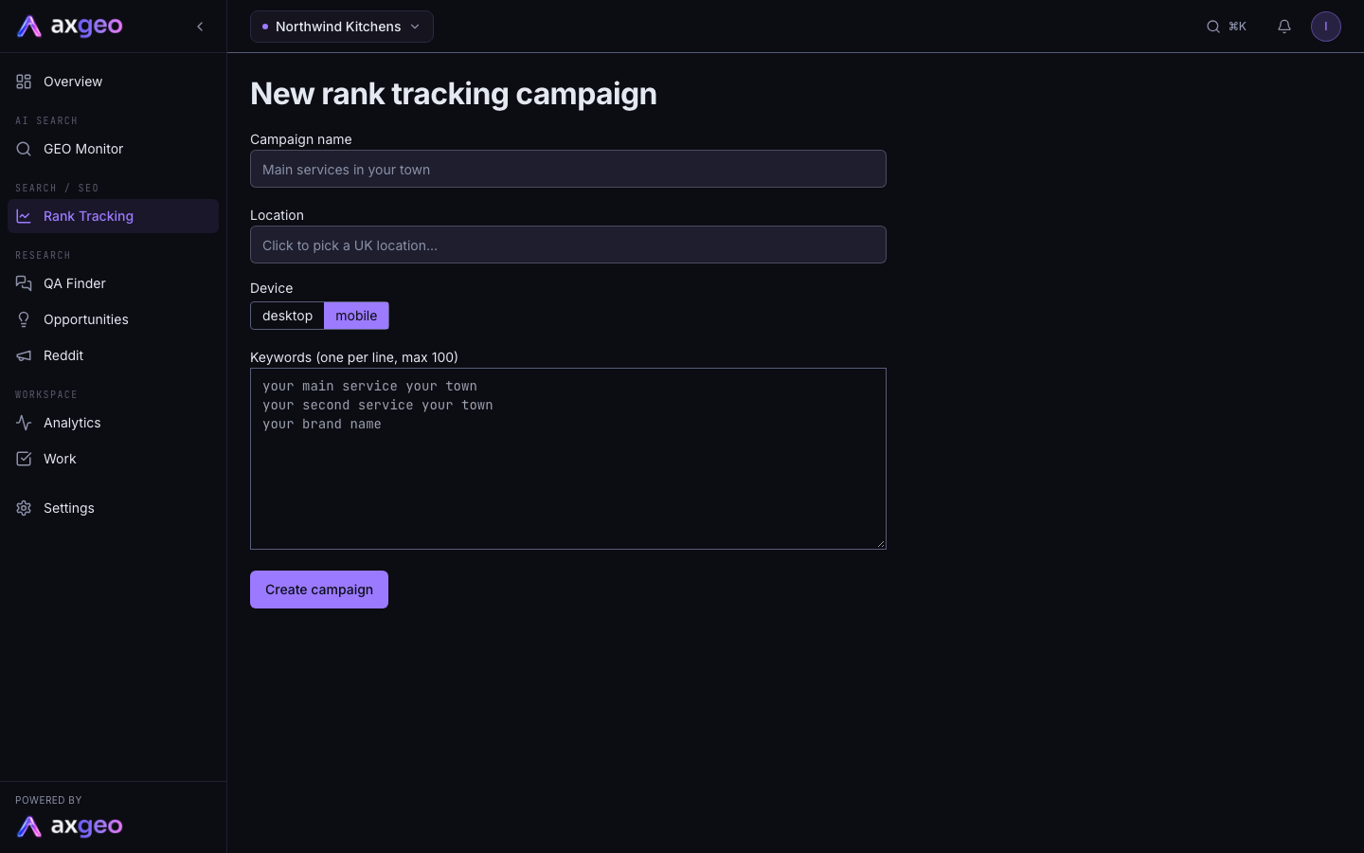
Task: Open GEO Monitor from the sidebar
Action: coord(113,149)
